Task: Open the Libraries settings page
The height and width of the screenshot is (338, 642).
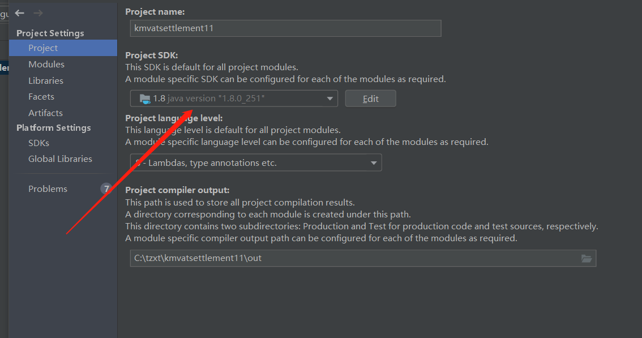Action: coord(46,81)
